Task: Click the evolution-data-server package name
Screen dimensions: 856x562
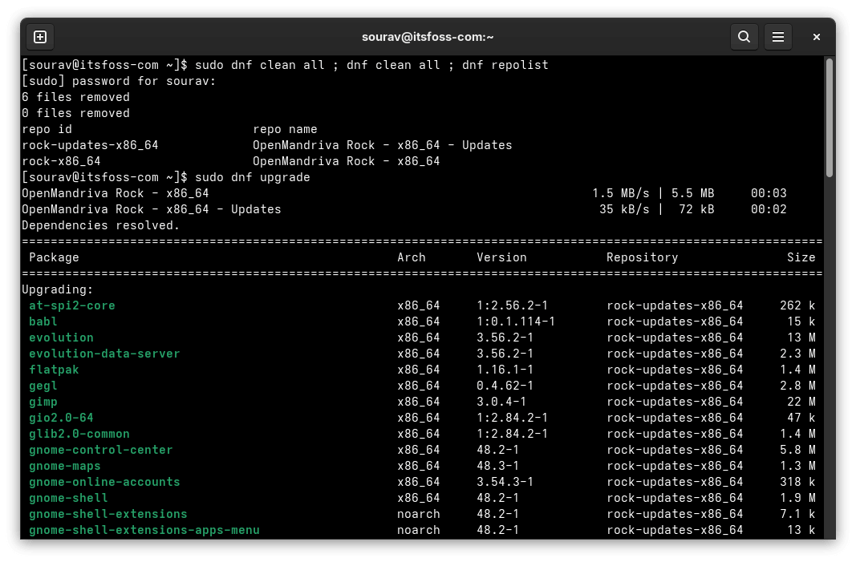Action: point(104,354)
